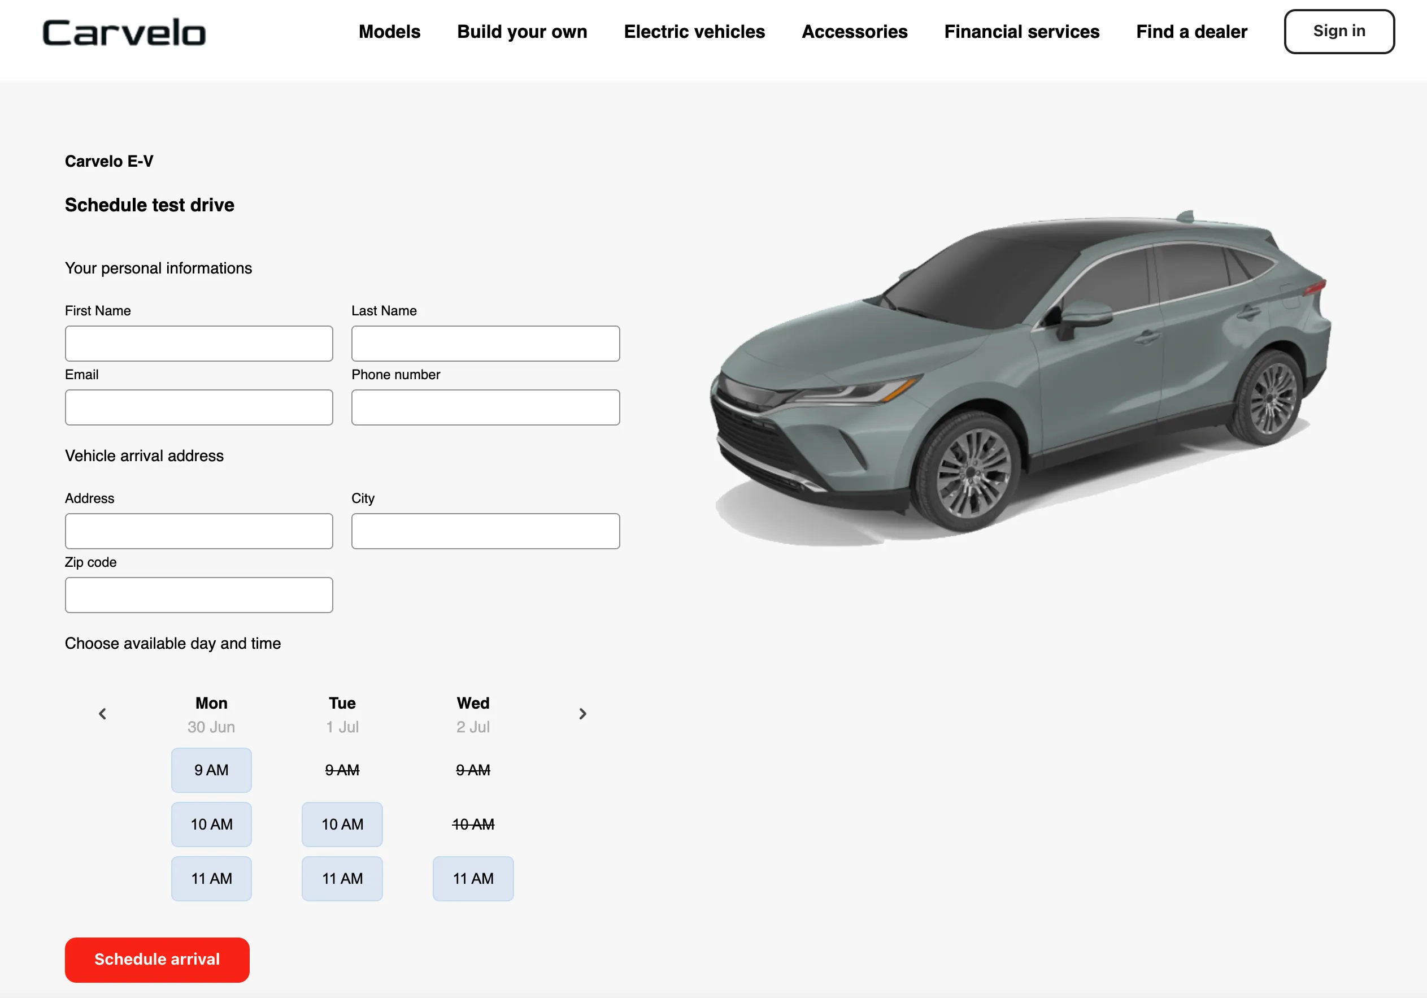Select Monday 11 AM time slot
The image size is (1427, 998).
[x=211, y=879]
